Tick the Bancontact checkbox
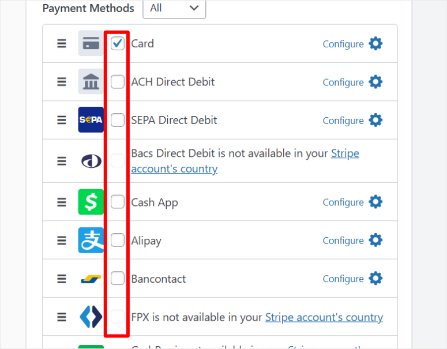The width and height of the screenshot is (447, 349). click(118, 279)
